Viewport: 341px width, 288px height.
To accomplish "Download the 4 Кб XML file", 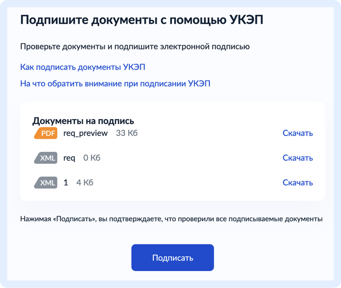I will point(297,183).
